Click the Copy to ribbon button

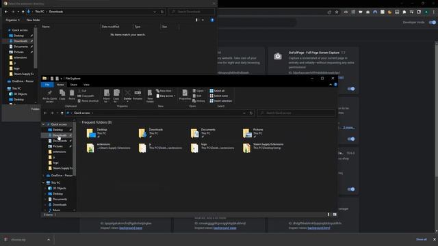(x=116, y=96)
